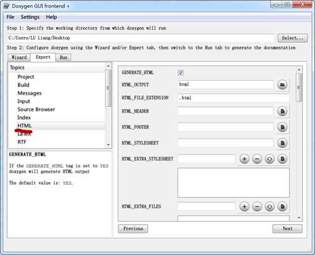Switch to the Wizard tab

19,57
